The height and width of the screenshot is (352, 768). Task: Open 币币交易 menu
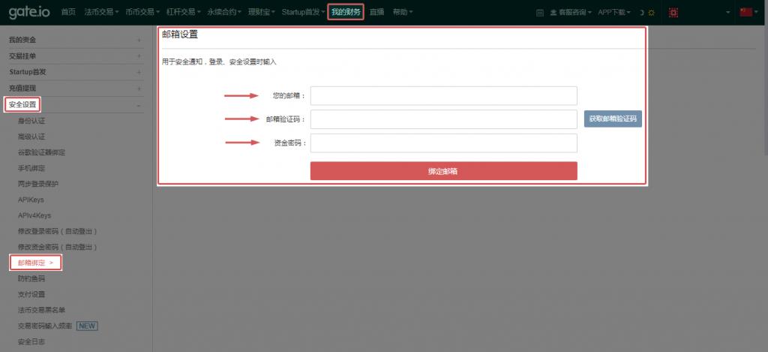(142, 12)
